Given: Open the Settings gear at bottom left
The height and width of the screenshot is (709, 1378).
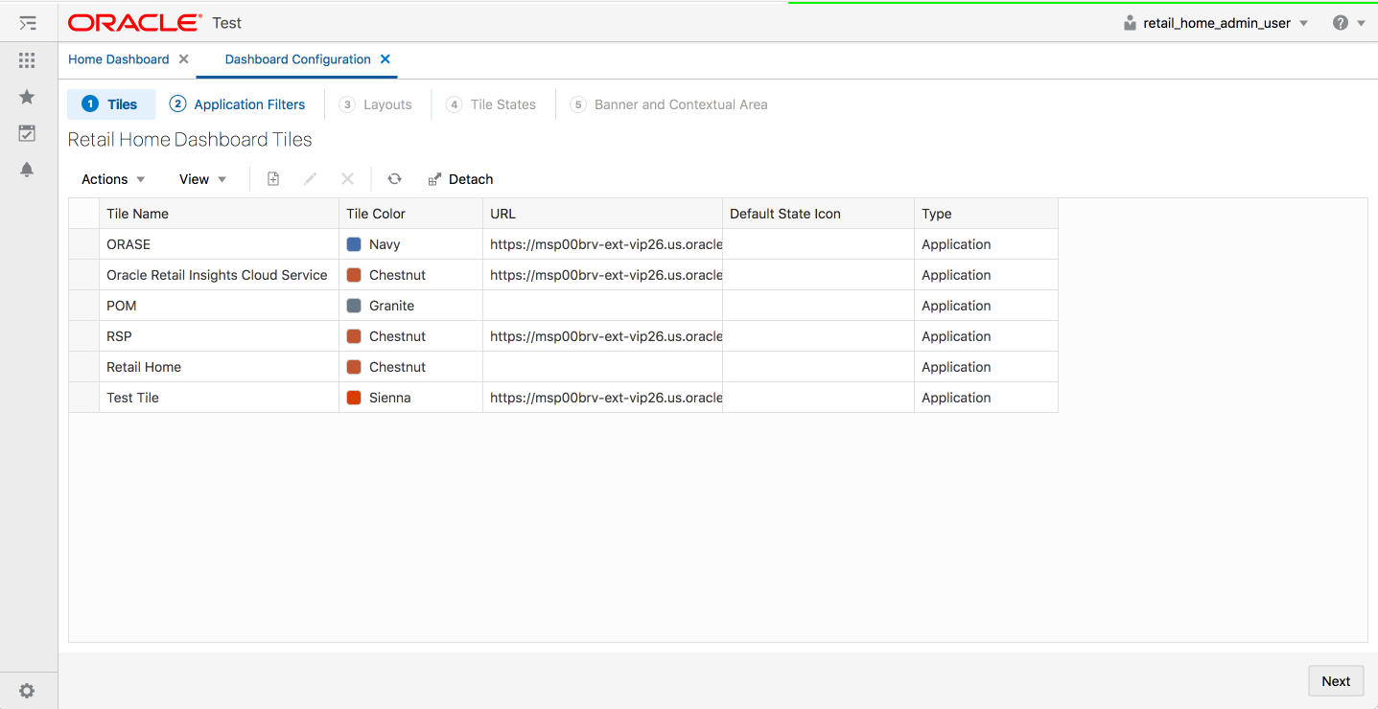Looking at the screenshot, I should point(27,690).
